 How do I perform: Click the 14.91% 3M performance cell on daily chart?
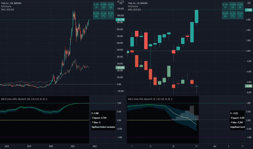pyautogui.click(x=240, y=6)
